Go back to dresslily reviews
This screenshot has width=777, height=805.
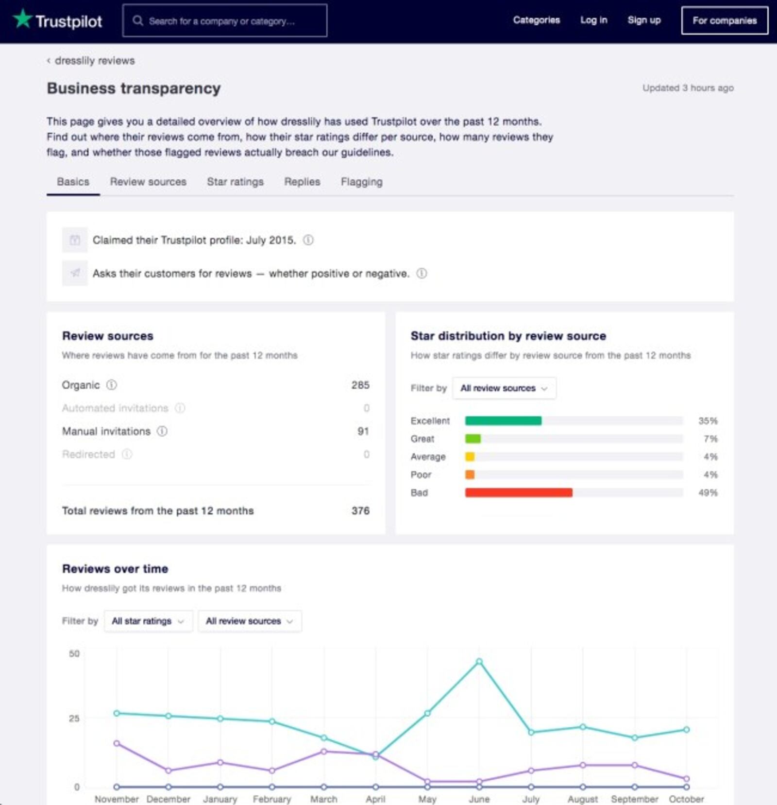tap(95, 61)
